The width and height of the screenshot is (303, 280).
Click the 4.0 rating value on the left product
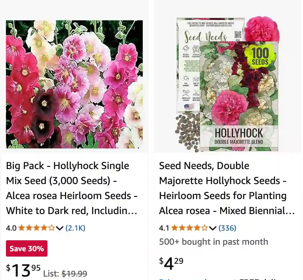(x=11, y=228)
